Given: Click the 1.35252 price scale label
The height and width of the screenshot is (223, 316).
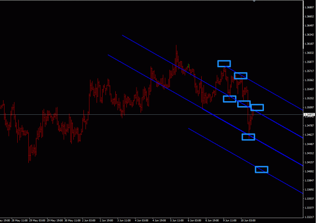Looking at the screenshot, I should 309,98.
